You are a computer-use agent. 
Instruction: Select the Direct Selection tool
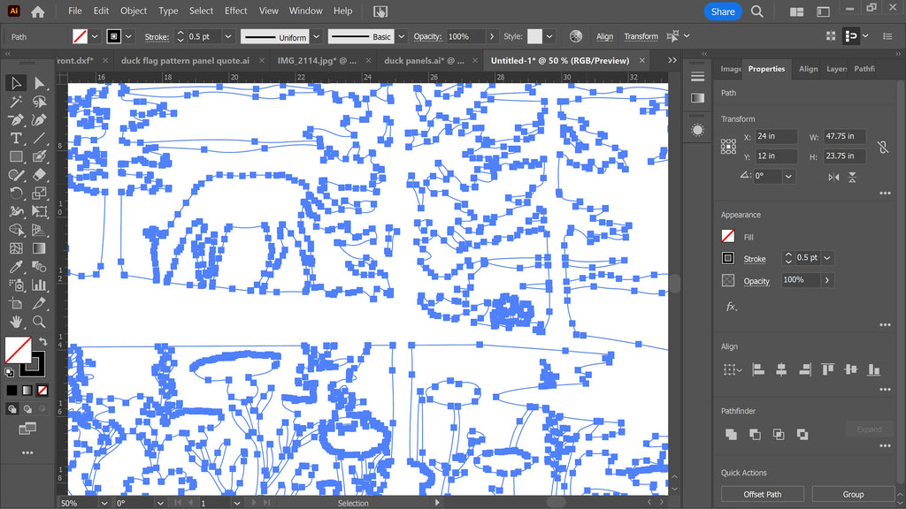click(x=39, y=83)
